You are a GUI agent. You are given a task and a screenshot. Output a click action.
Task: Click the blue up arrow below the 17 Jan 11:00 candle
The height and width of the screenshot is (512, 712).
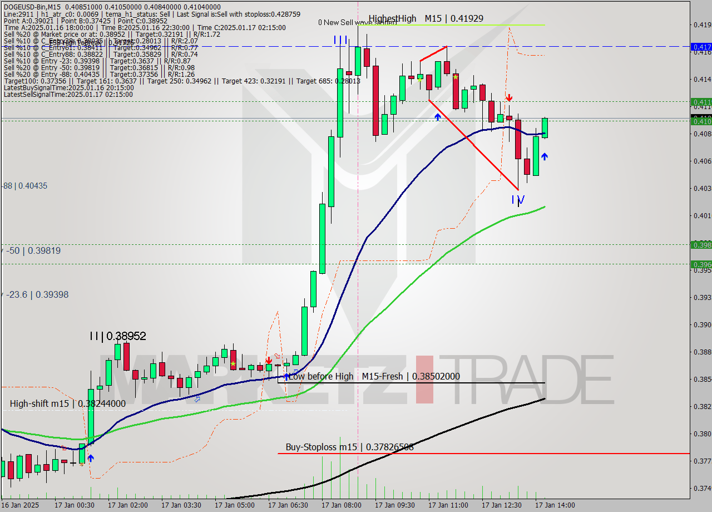tap(438, 117)
